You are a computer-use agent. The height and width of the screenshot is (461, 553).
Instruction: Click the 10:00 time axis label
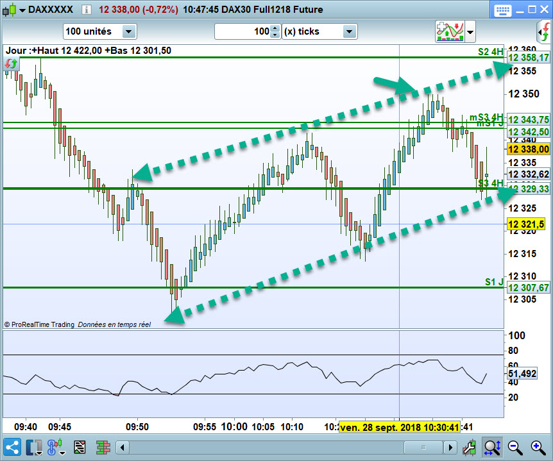point(234,427)
